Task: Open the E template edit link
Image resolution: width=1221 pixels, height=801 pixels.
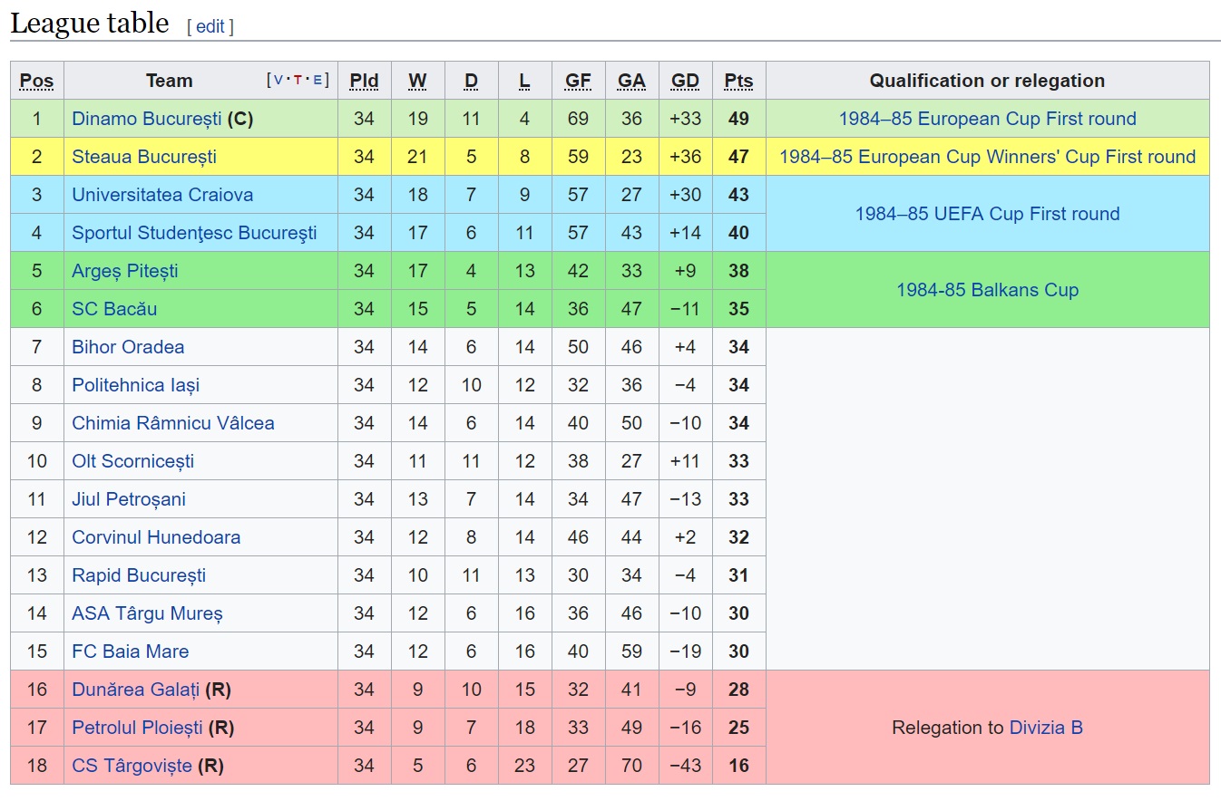Action: pos(317,80)
